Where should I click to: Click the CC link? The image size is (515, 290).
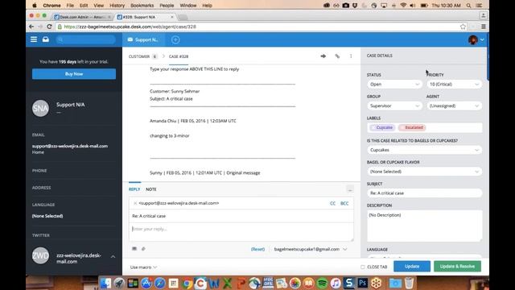click(332, 204)
